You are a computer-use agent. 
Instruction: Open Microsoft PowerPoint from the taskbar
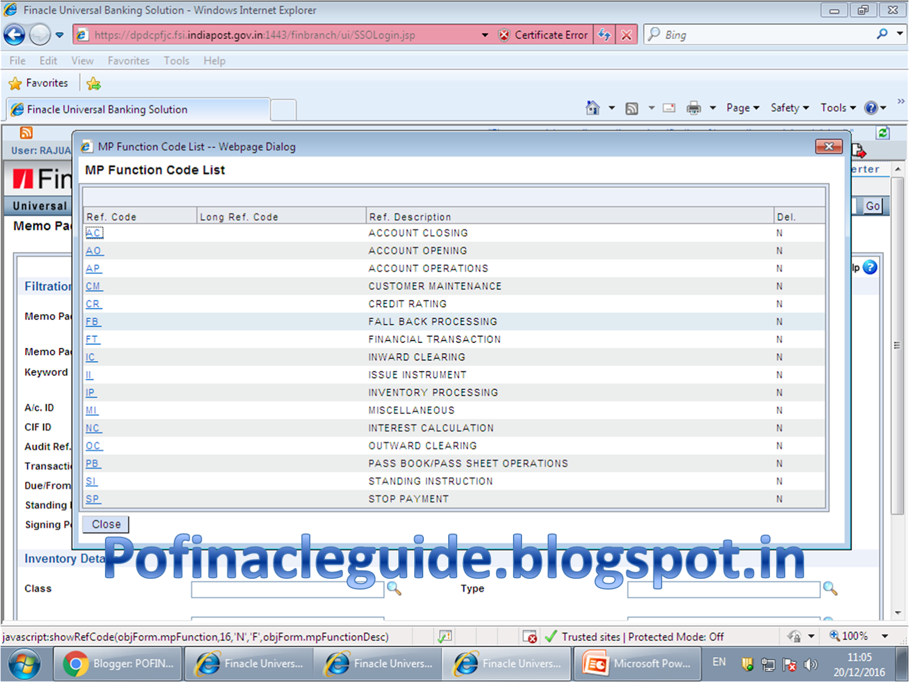(637, 663)
